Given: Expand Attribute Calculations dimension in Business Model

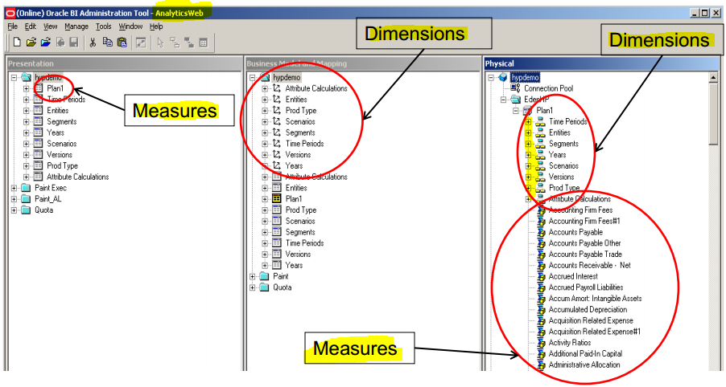Looking at the screenshot, I should (x=265, y=88).
